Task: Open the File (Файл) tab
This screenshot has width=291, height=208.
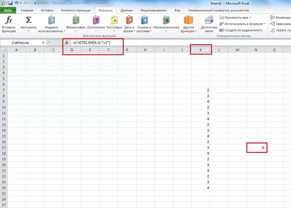Action: pyautogui.click(x=8, y=10)
